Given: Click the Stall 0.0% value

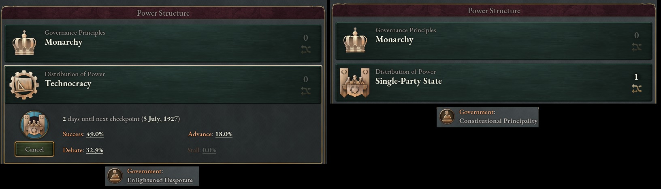Looking at the screenshot, I should point(209,150).
